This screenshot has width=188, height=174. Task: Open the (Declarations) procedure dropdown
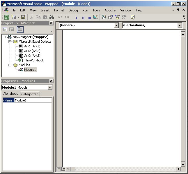click(x=180, y=25)
